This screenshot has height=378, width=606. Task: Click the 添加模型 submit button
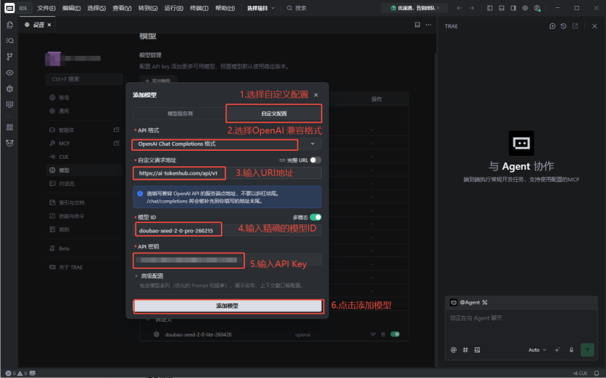[x=228, y=306]
